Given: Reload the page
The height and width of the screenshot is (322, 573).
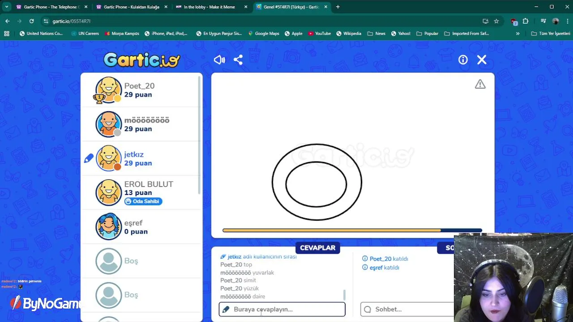Looking at the screenshot, I should pos(31,21).
